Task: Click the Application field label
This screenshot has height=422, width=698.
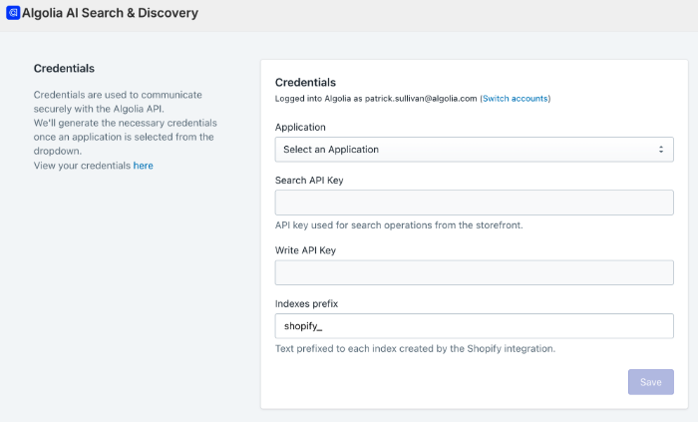Action: 300,128
